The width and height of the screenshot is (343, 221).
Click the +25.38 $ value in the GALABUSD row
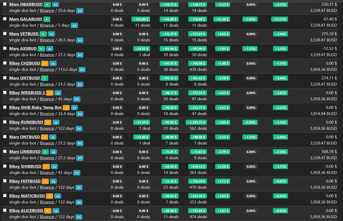pyautogui.click(x=222, y=19)
